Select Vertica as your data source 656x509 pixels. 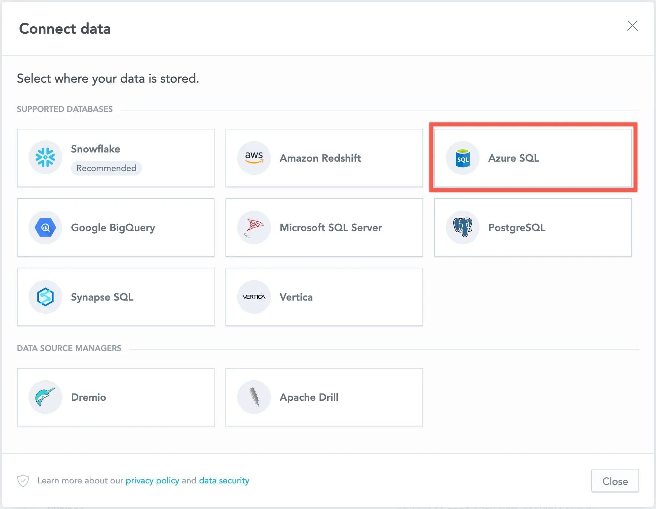(x=324, y=297)
